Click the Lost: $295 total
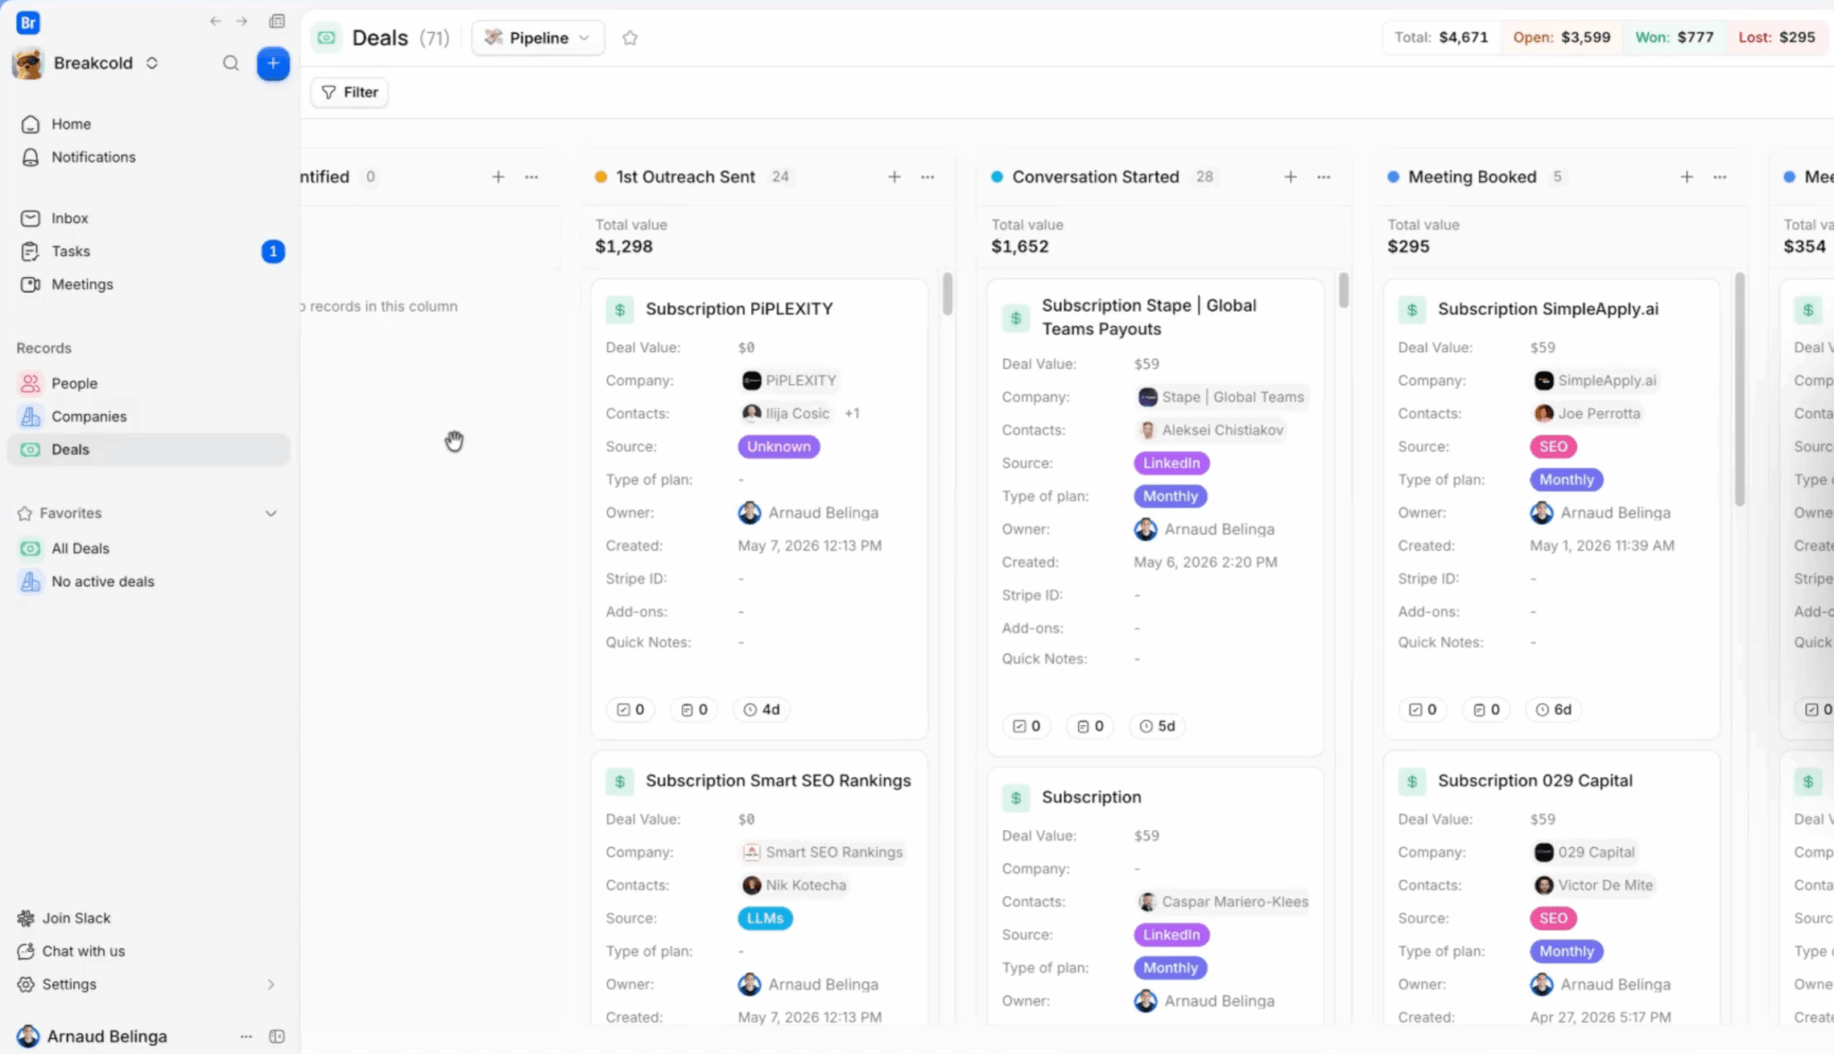Screen dimensions: 1834x1054 (1777, 38)
